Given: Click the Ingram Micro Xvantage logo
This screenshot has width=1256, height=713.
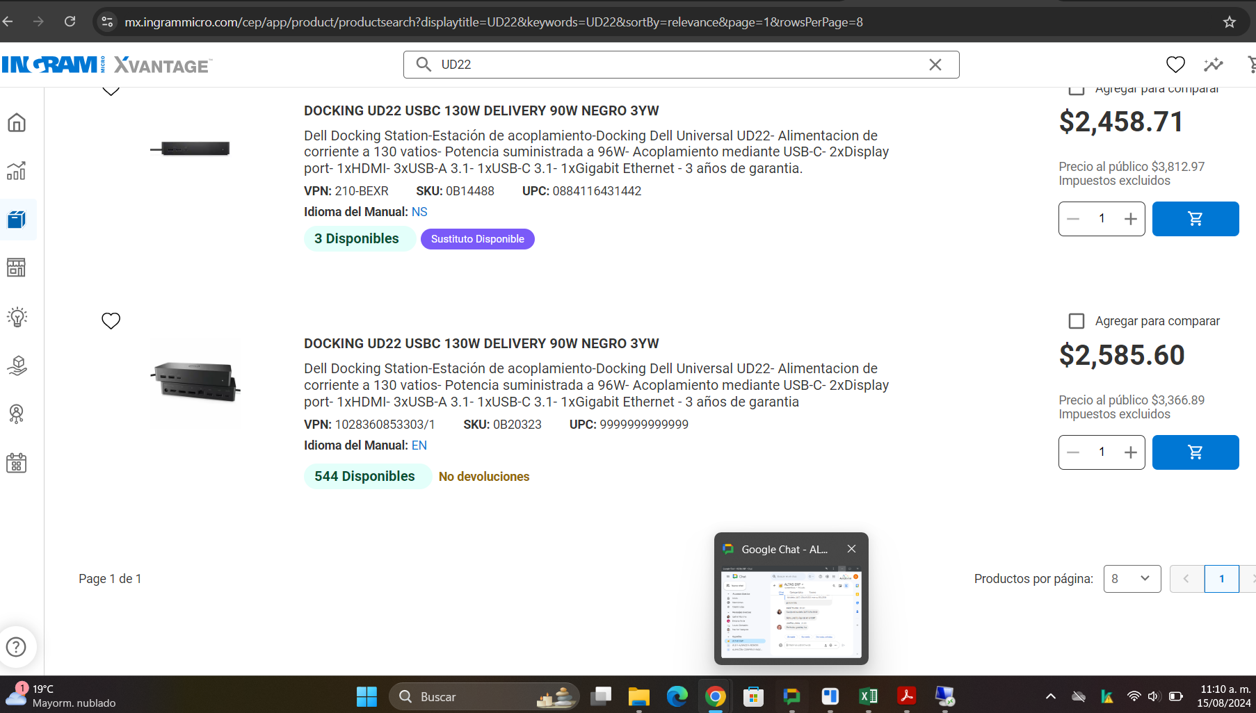Looking at the screenshot, I should point(106,65).
